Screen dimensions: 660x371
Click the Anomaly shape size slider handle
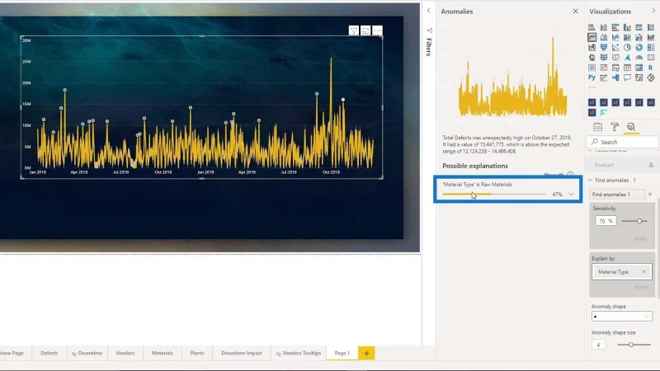coord(631,345)
